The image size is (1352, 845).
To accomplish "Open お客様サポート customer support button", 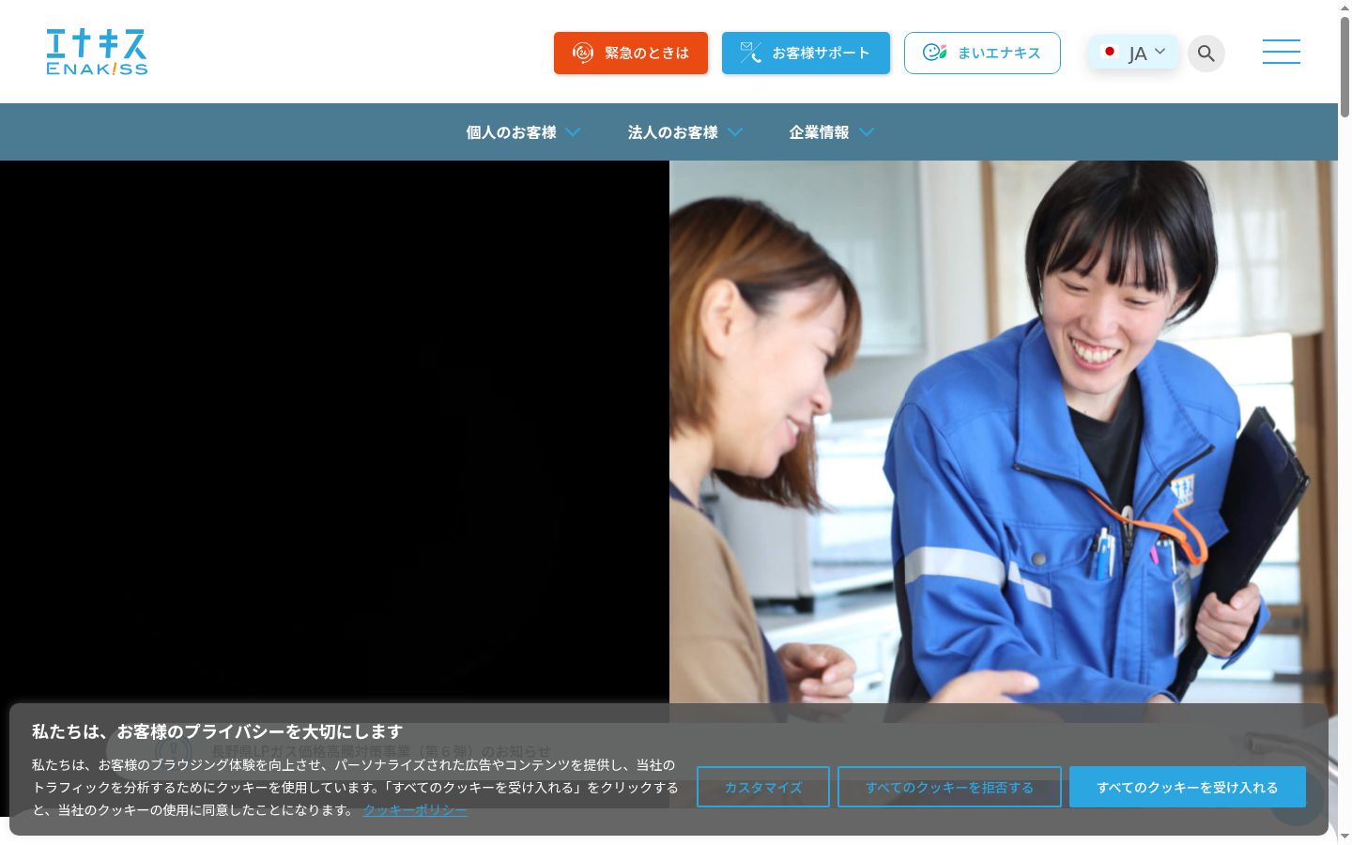I will point(806,53).
